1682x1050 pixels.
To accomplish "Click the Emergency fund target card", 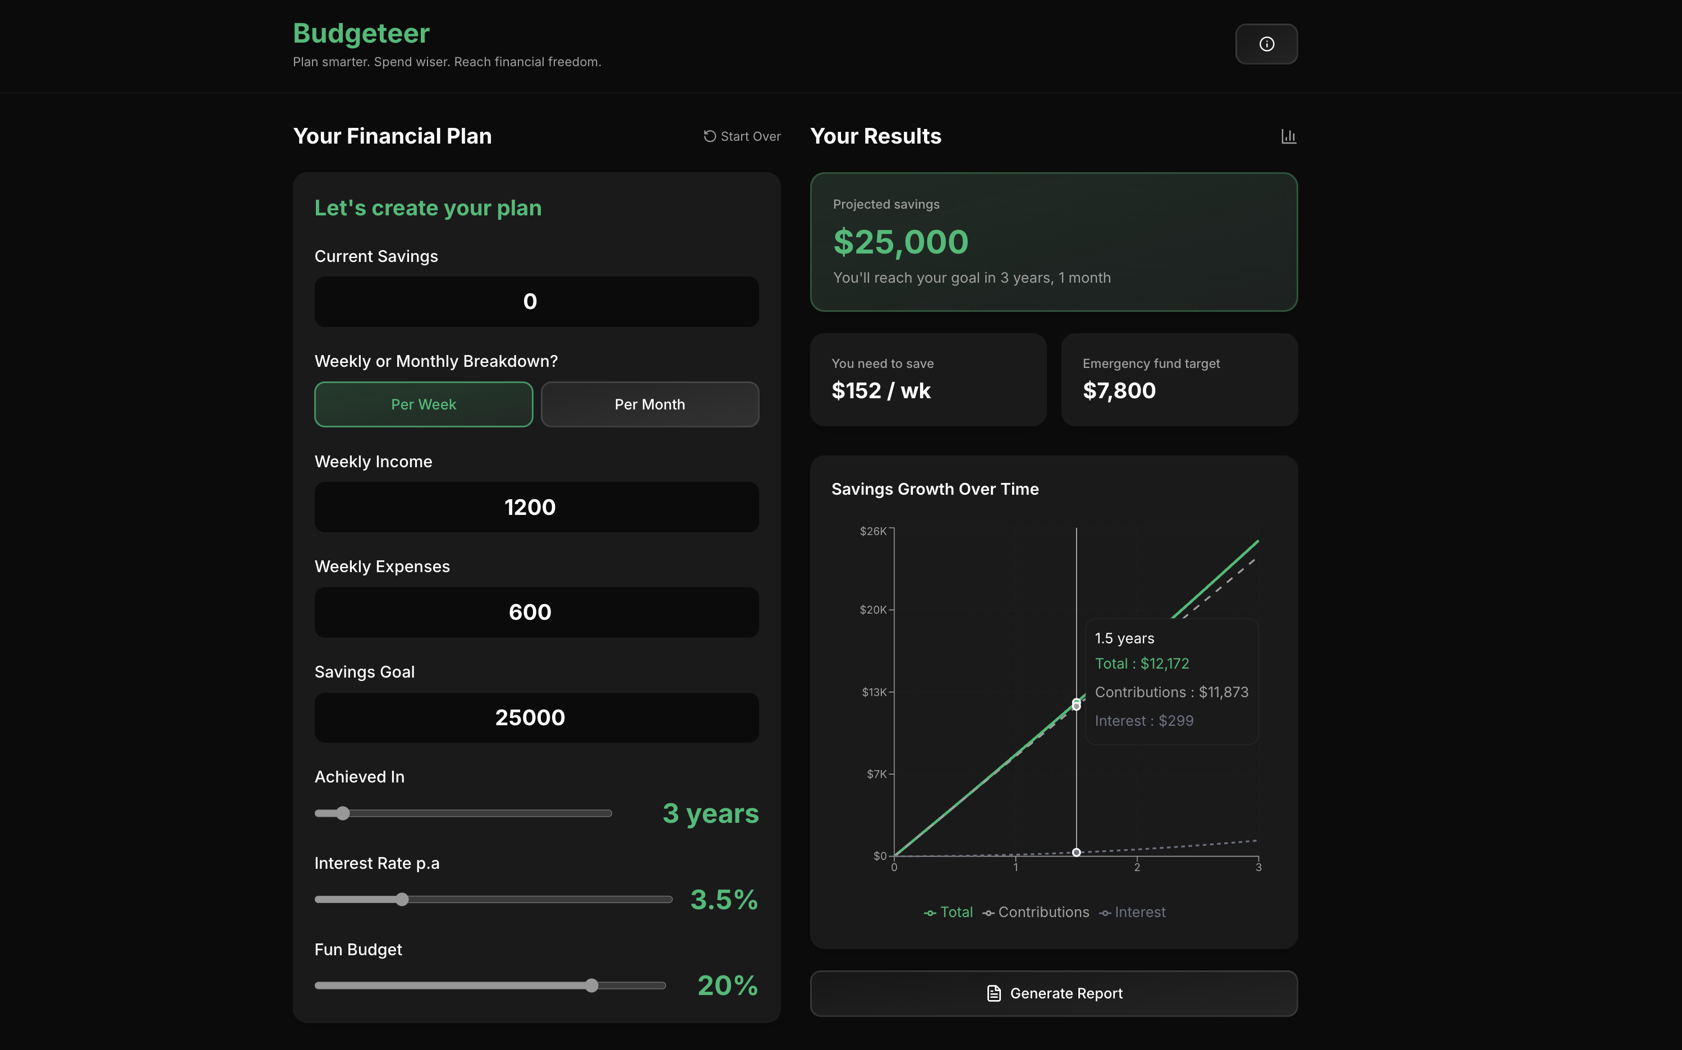I will pos(1179,379).
